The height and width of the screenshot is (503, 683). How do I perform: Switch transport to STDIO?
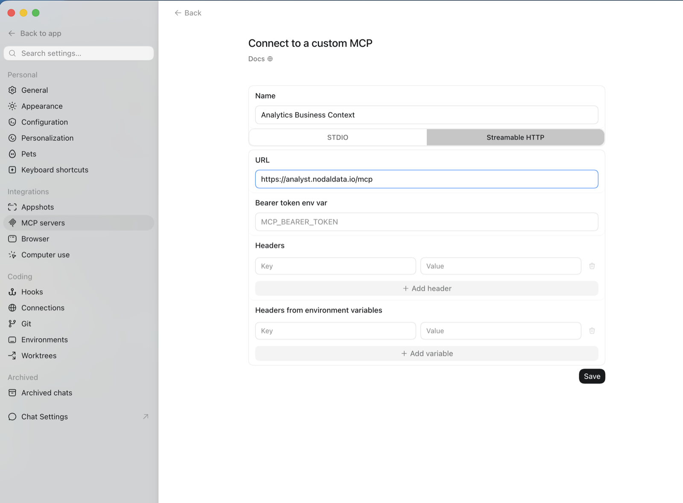tap(338, 137)
